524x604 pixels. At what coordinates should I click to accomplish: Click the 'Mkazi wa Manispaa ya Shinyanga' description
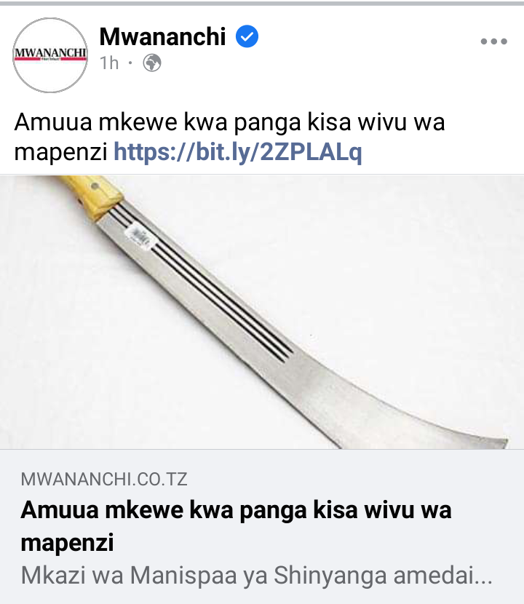[x=205, y=576]
